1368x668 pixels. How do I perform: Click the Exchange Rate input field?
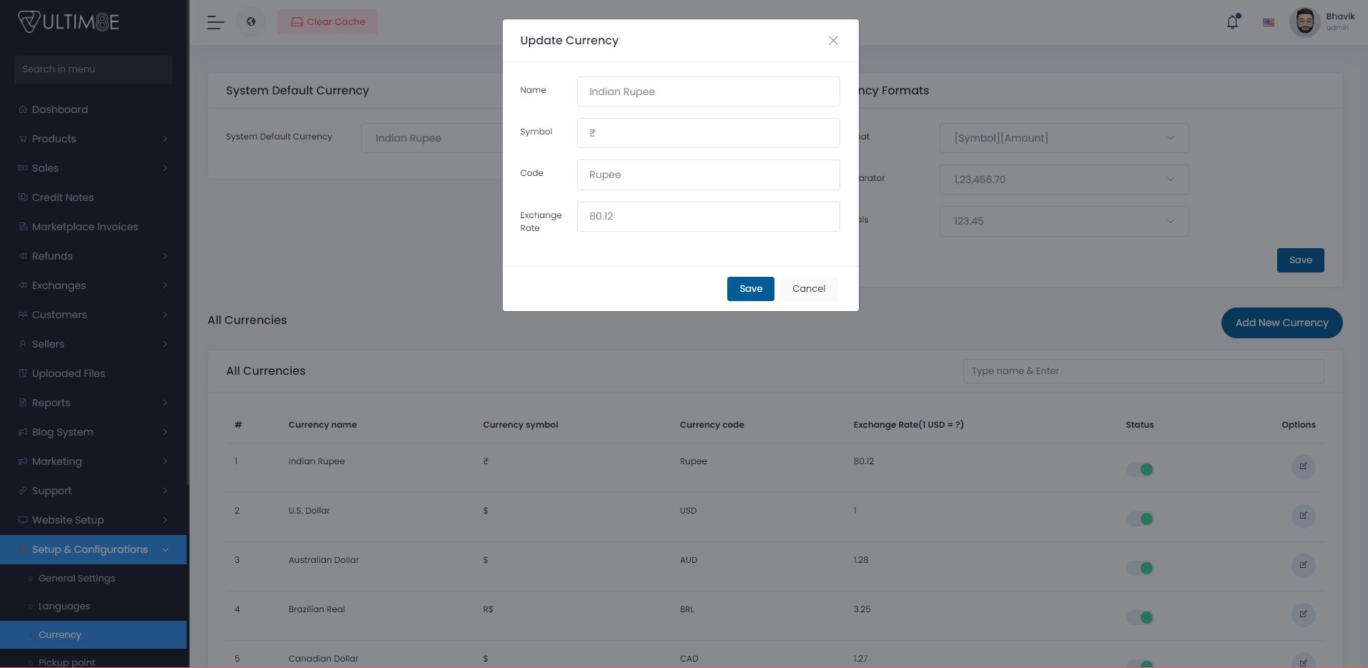pos(708,217)
